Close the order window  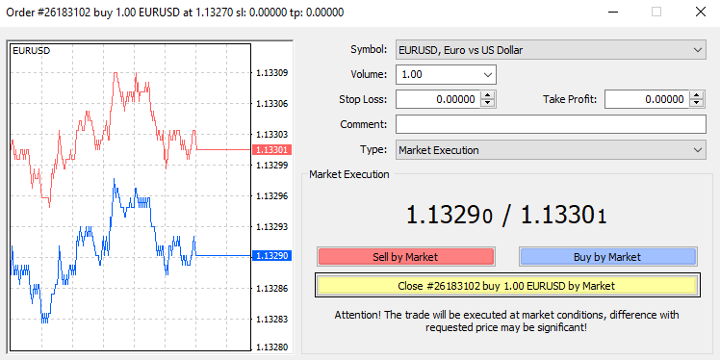pyautogui.click(x=700, y=12)
